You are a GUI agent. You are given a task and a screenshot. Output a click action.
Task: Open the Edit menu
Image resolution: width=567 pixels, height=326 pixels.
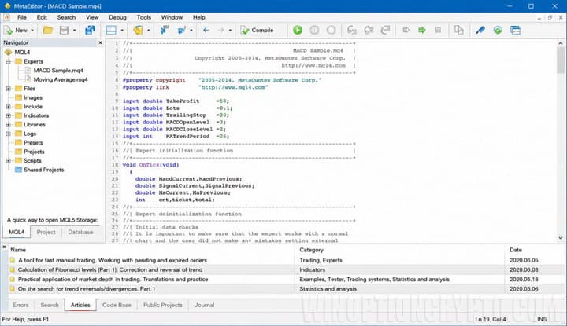pos(42,17)
